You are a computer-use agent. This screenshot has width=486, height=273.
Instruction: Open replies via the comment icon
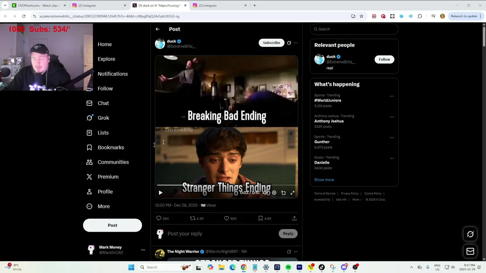click(x=159, y=218)
